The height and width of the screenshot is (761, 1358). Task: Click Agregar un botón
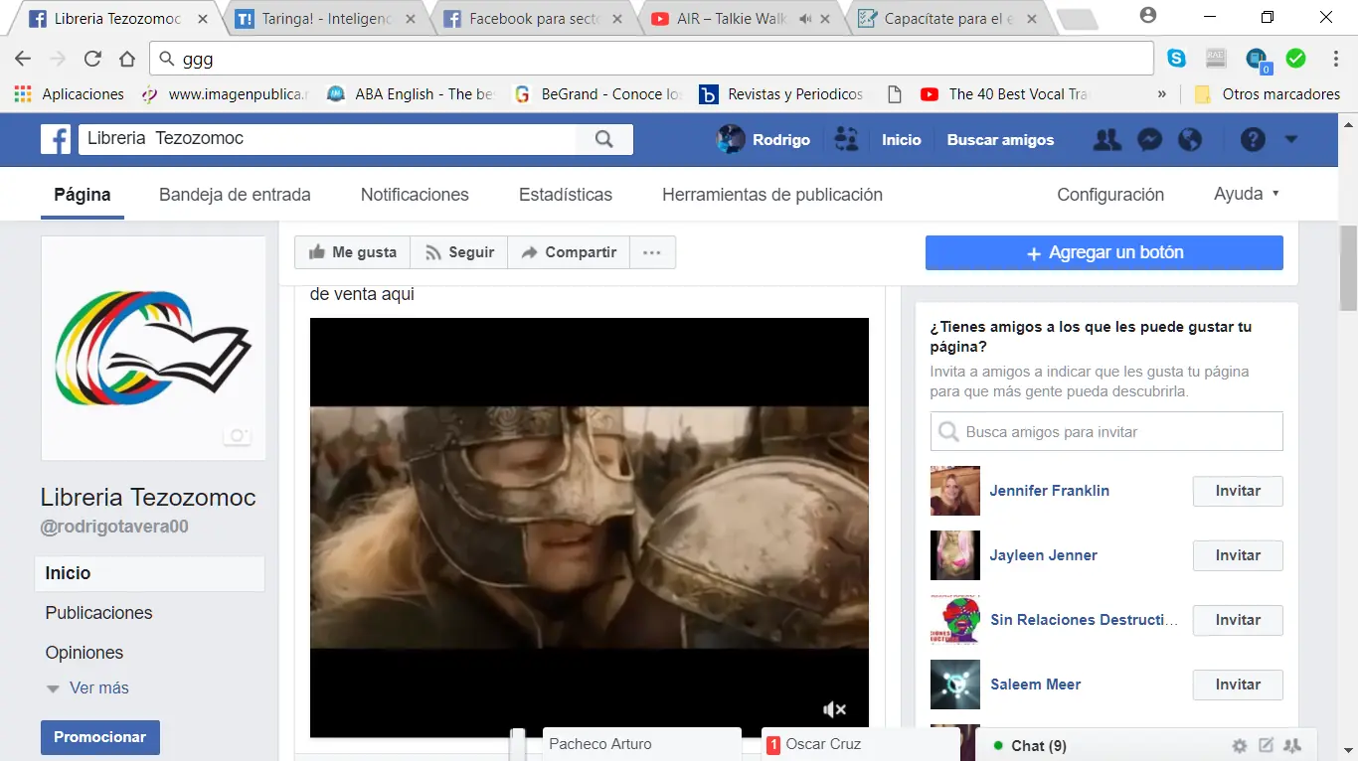coord(1104,252)
